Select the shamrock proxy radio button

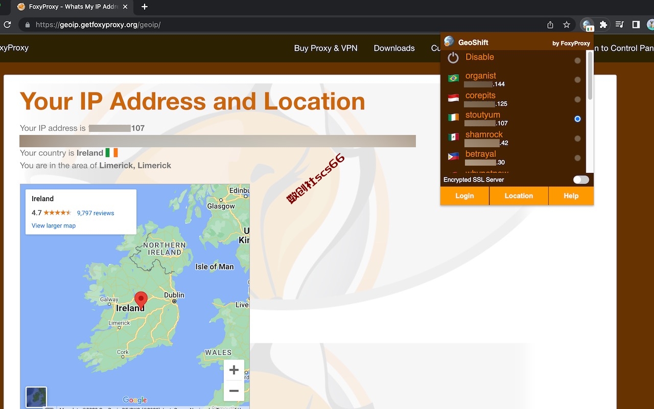577,139
